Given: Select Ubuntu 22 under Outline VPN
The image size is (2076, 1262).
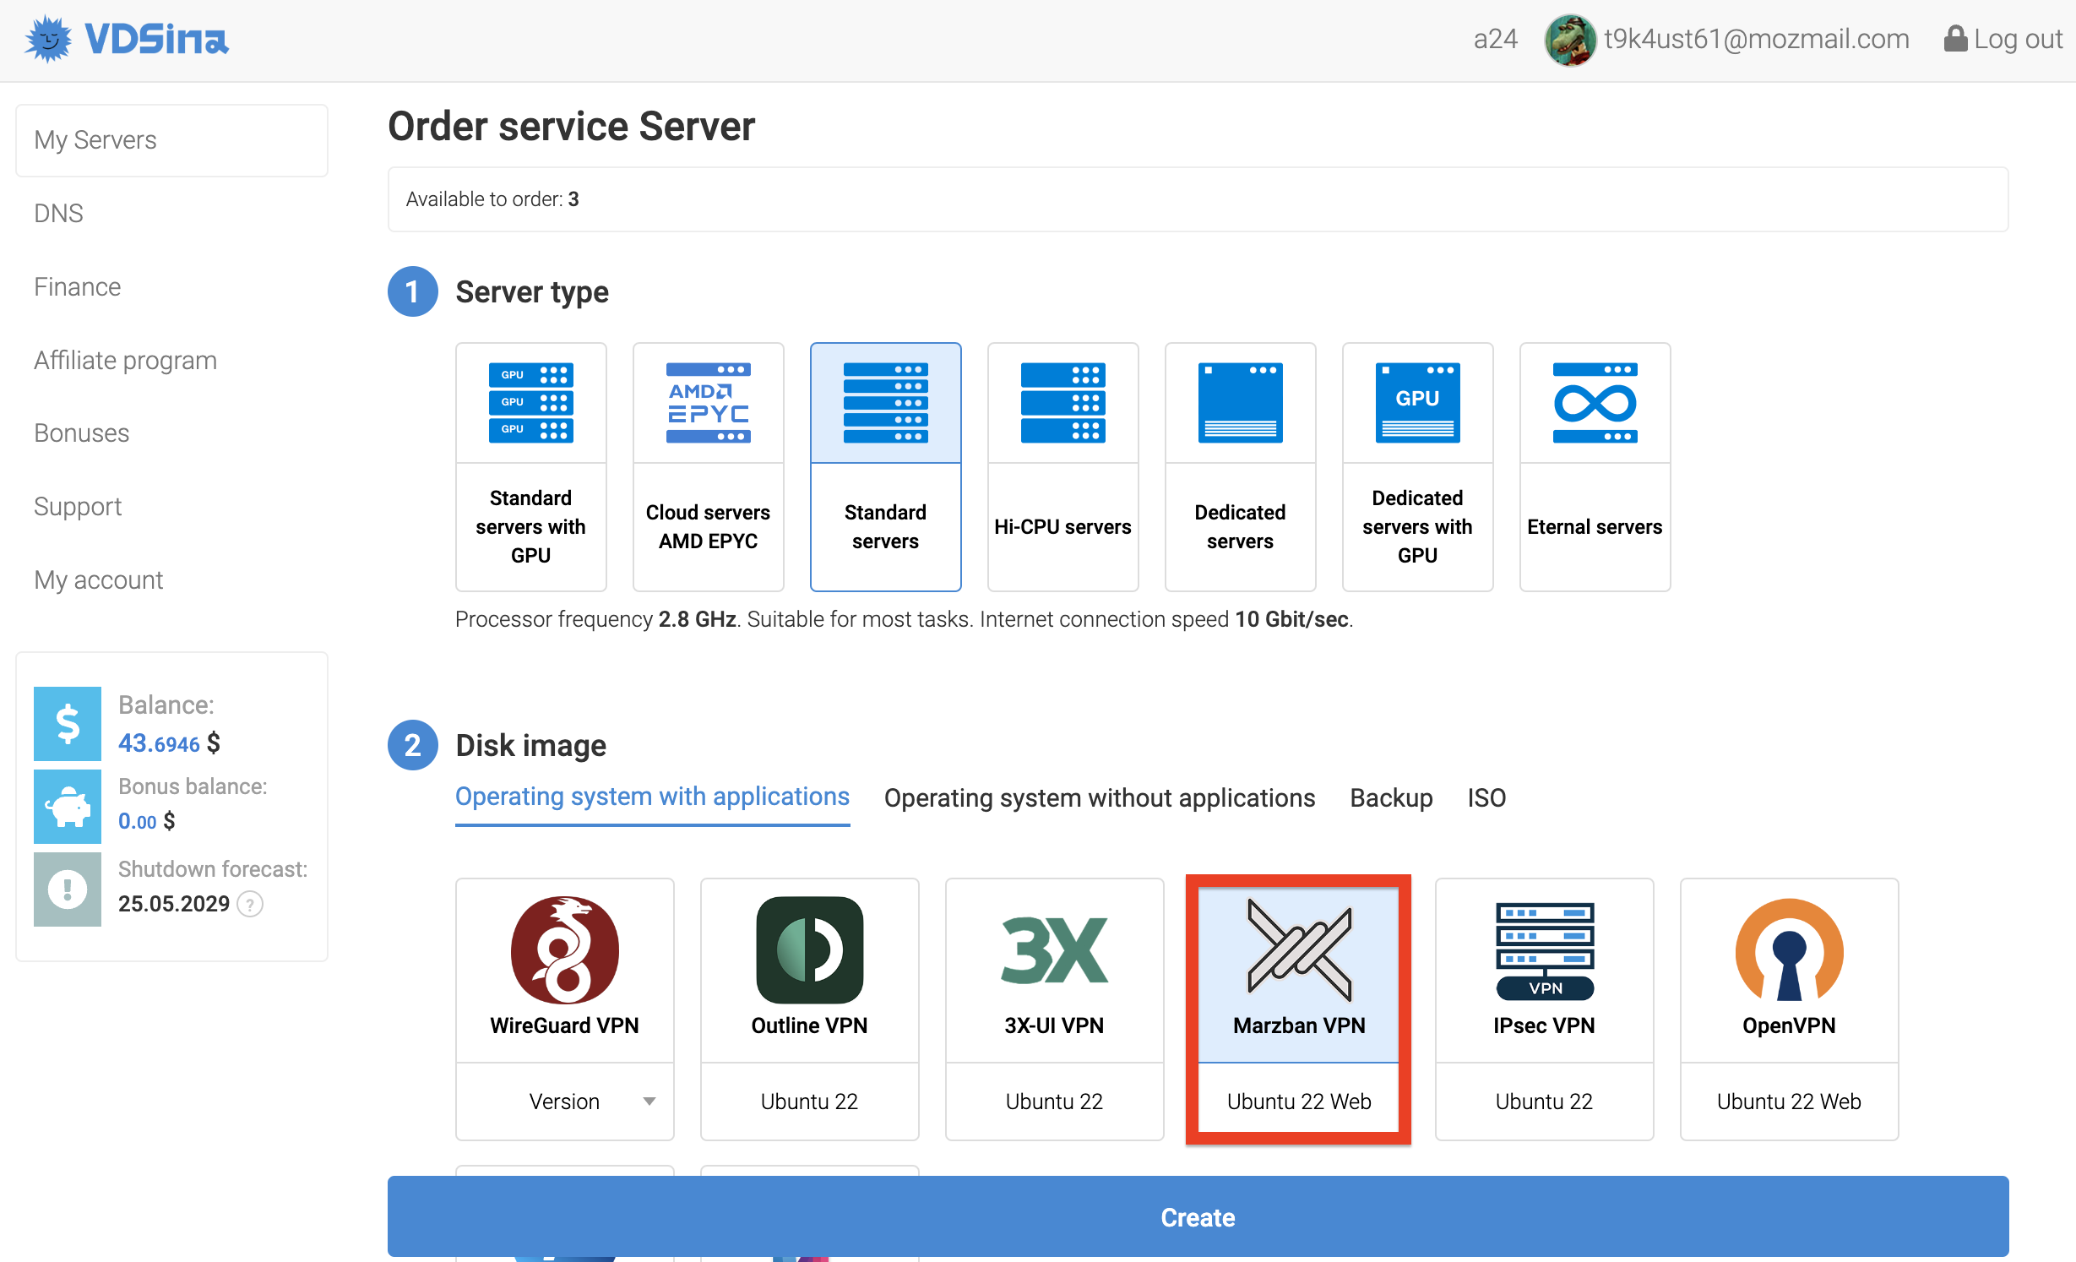Looking at the screenshot, I should 809,1102.
